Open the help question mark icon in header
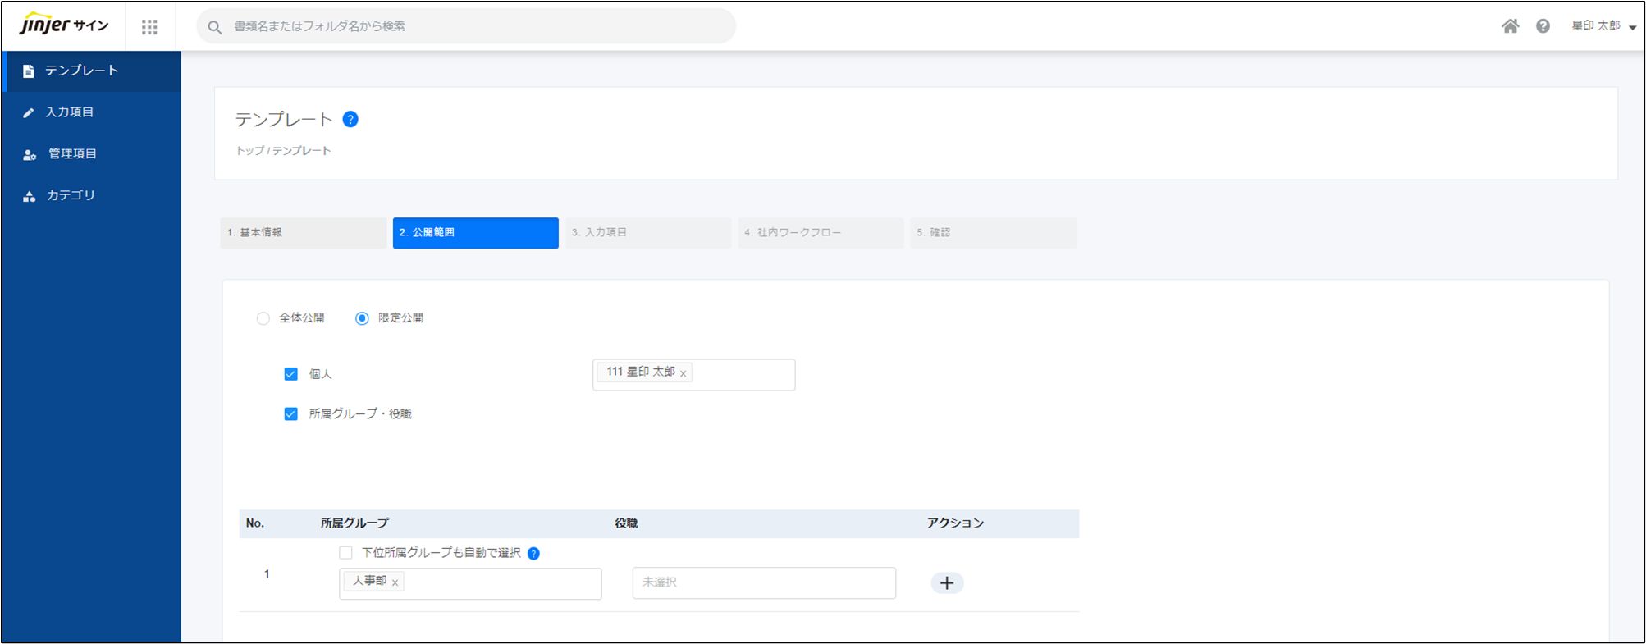The image size is (1646, 644). 1543,26
